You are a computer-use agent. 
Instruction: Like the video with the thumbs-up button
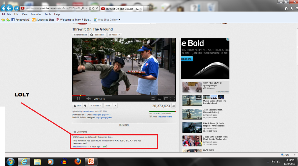pos(77,106)
